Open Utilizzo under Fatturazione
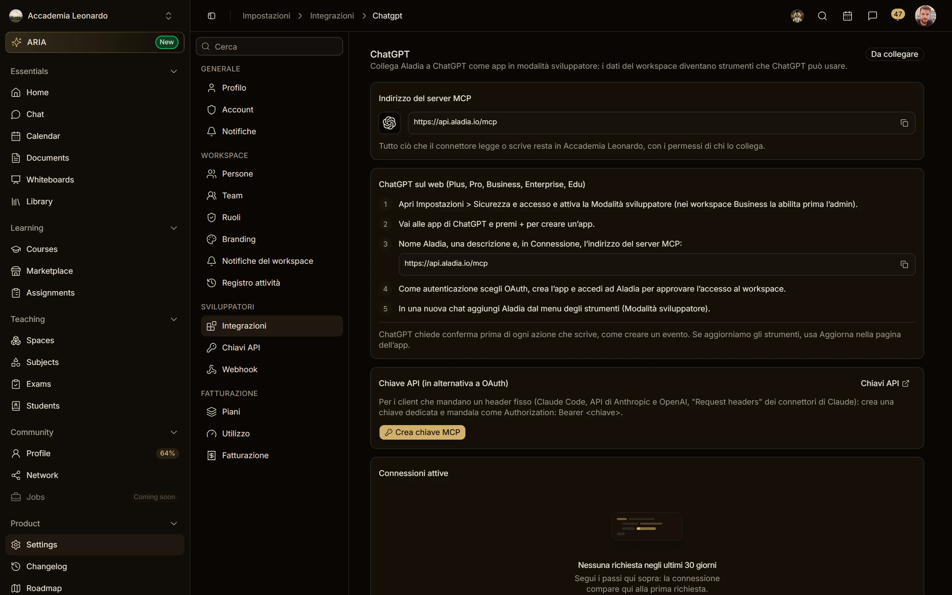This screenshot has width=952, height=595. (x=272, y=433)
